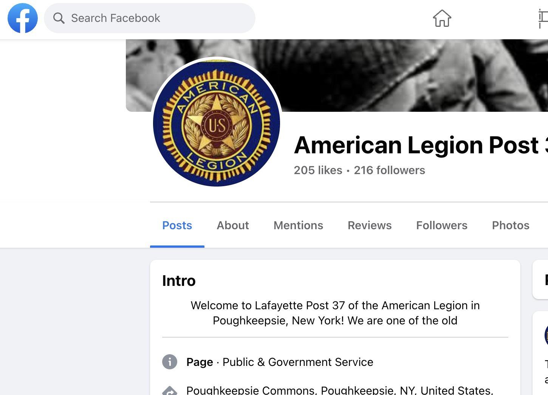Click the Poughkeepsie Commons address link
The height and width of the screenshot is (395, 548).
[340, 390]
